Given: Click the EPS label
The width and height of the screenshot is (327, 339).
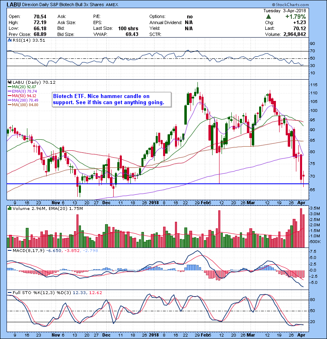Looking at the screenshot, I should [98, 22].
